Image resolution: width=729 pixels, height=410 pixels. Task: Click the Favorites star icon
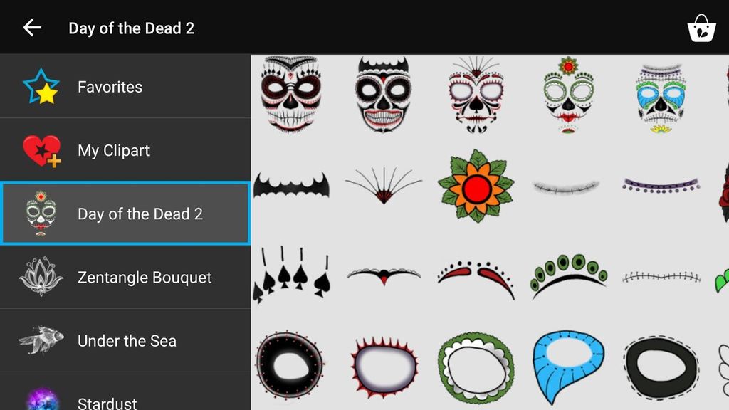point(41,86)
